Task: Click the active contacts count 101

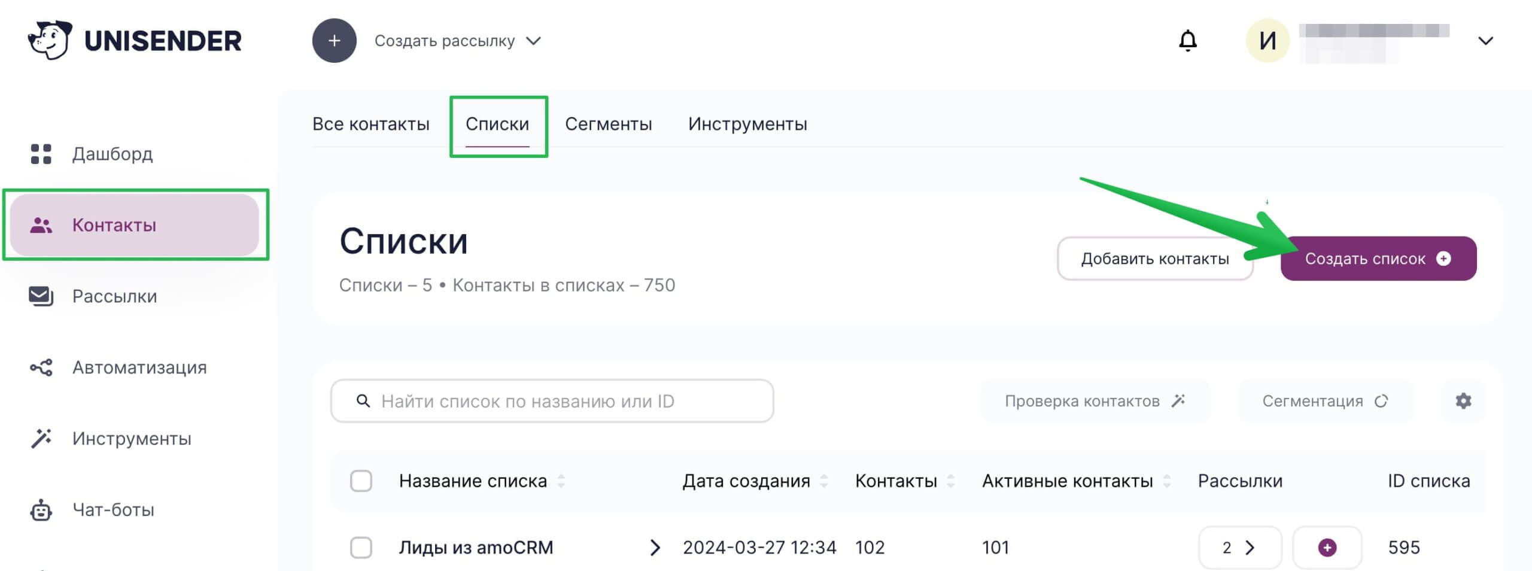Action: tap(995, 548)
